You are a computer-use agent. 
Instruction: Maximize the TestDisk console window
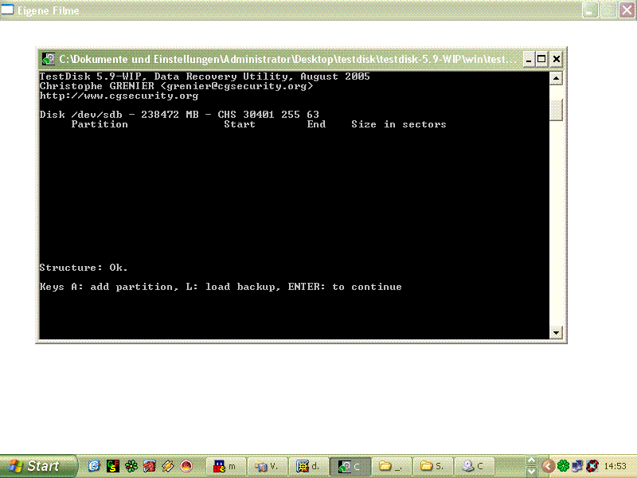(541, 59)
